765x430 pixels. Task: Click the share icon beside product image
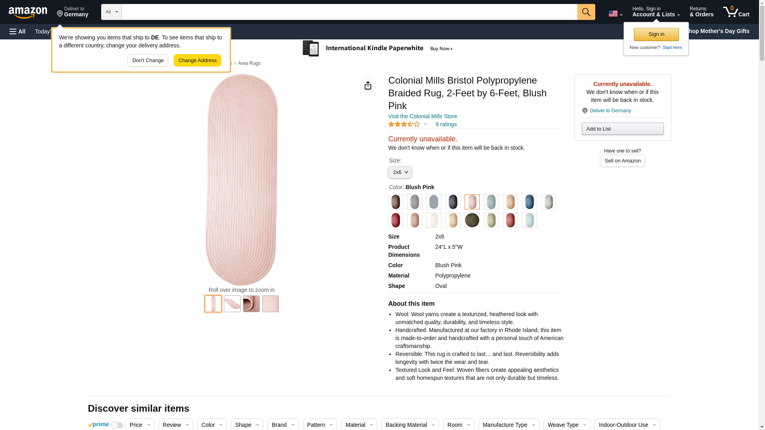[368, 86]
